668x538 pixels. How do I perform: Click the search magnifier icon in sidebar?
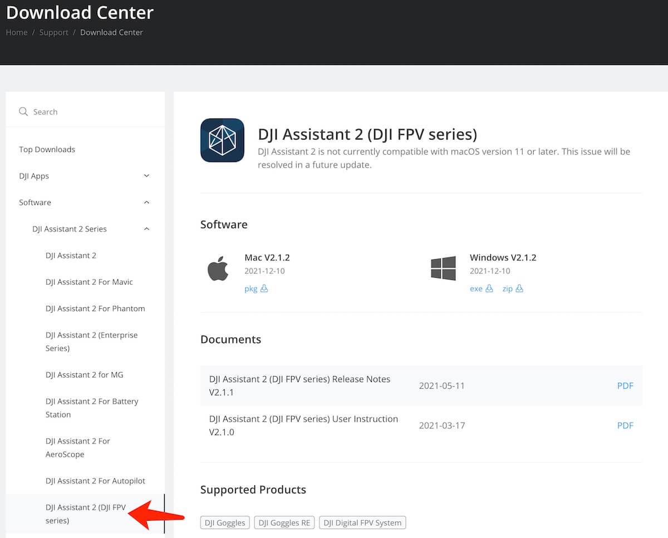[x=23, y=112]
